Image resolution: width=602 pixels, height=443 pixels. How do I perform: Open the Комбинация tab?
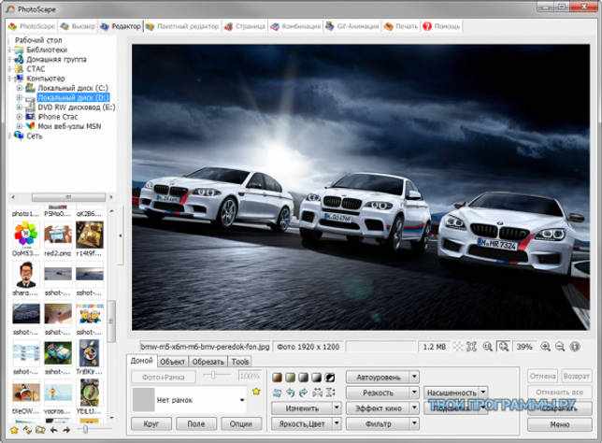click(295, 26)
